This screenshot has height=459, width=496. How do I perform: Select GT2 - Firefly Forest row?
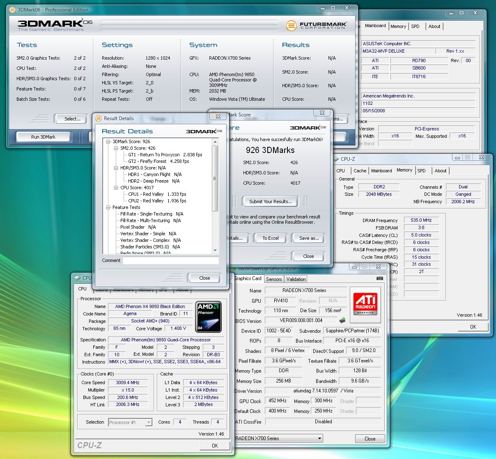coord(158,161)
